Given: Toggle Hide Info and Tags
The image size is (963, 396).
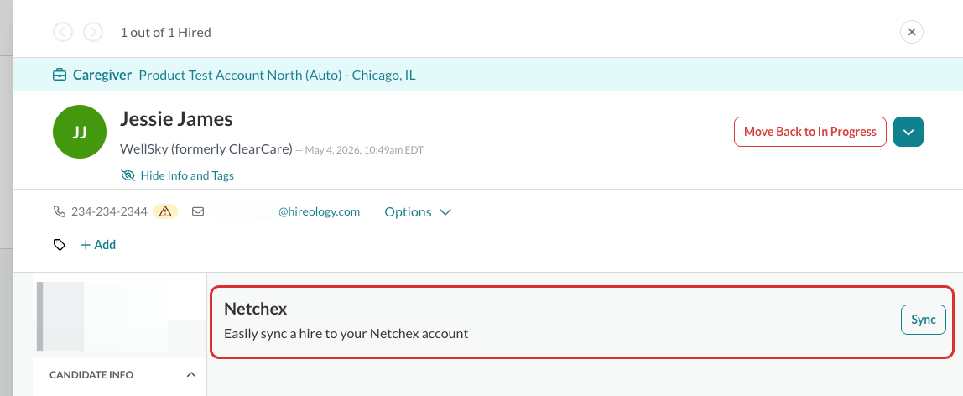Looking at the screenshot, I should [x=178, y=175].
